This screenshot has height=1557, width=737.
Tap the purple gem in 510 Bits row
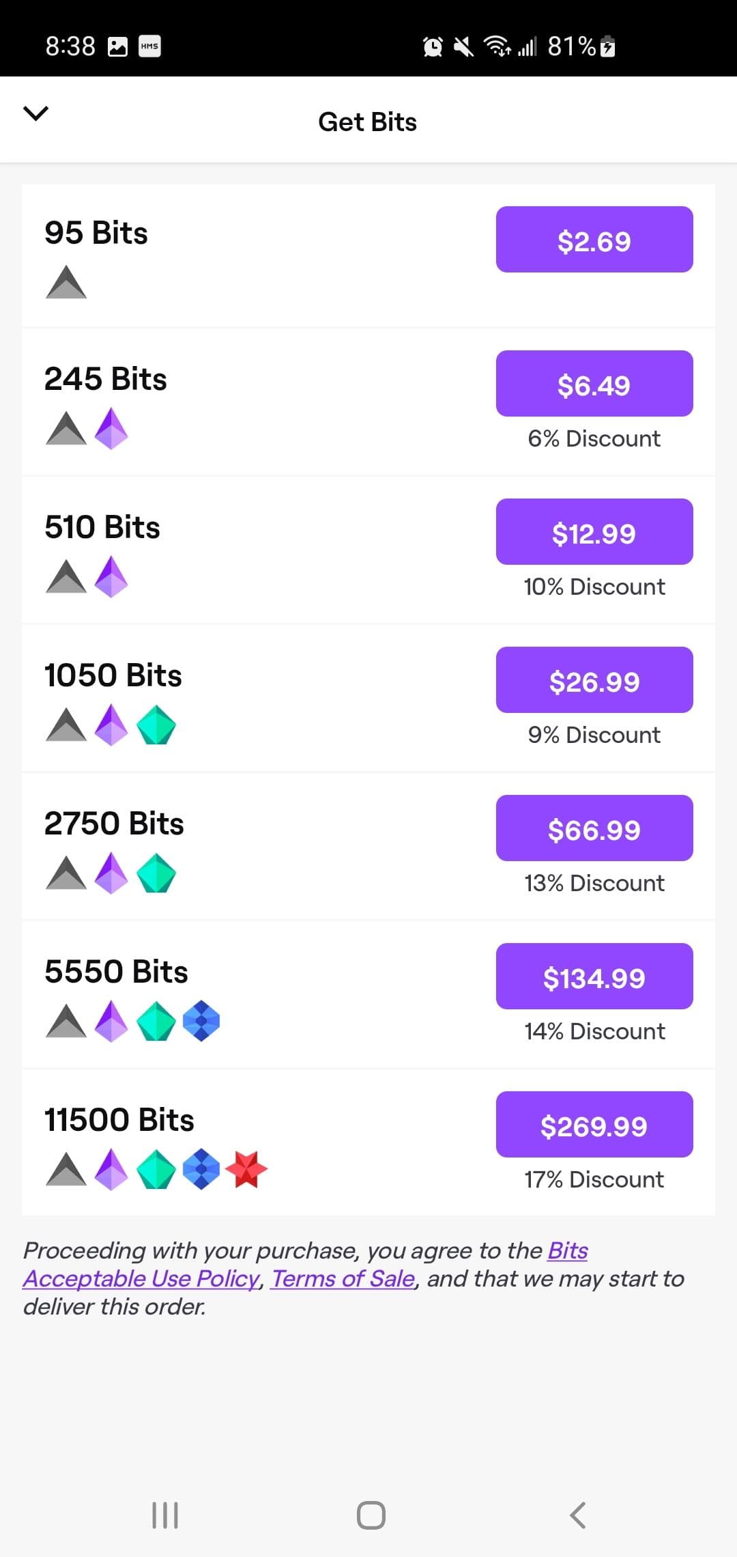tap(111, 576)
